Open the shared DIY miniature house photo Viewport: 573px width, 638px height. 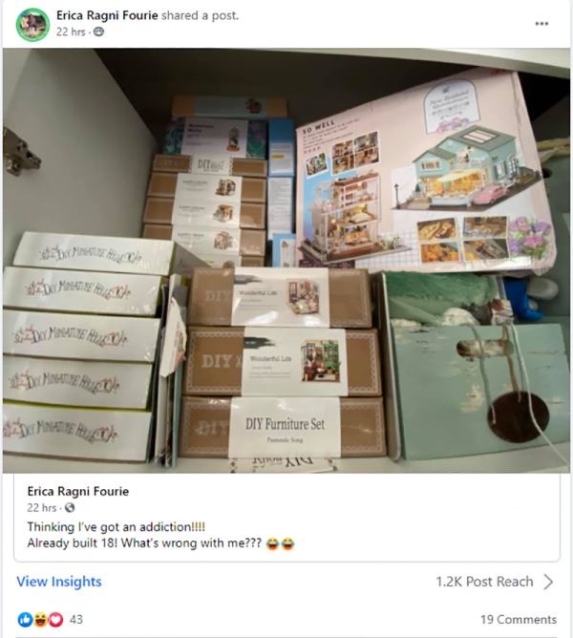[x=286, y=261]
